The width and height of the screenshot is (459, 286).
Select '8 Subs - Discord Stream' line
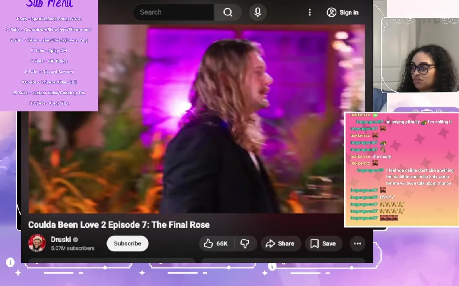point(49,72)
